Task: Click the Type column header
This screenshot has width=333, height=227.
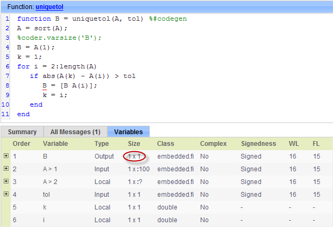Action: click(x=103, y=144)
